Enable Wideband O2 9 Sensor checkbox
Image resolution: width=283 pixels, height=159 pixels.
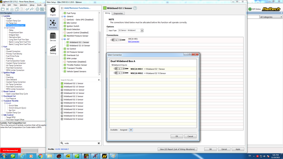pos(62,119)
